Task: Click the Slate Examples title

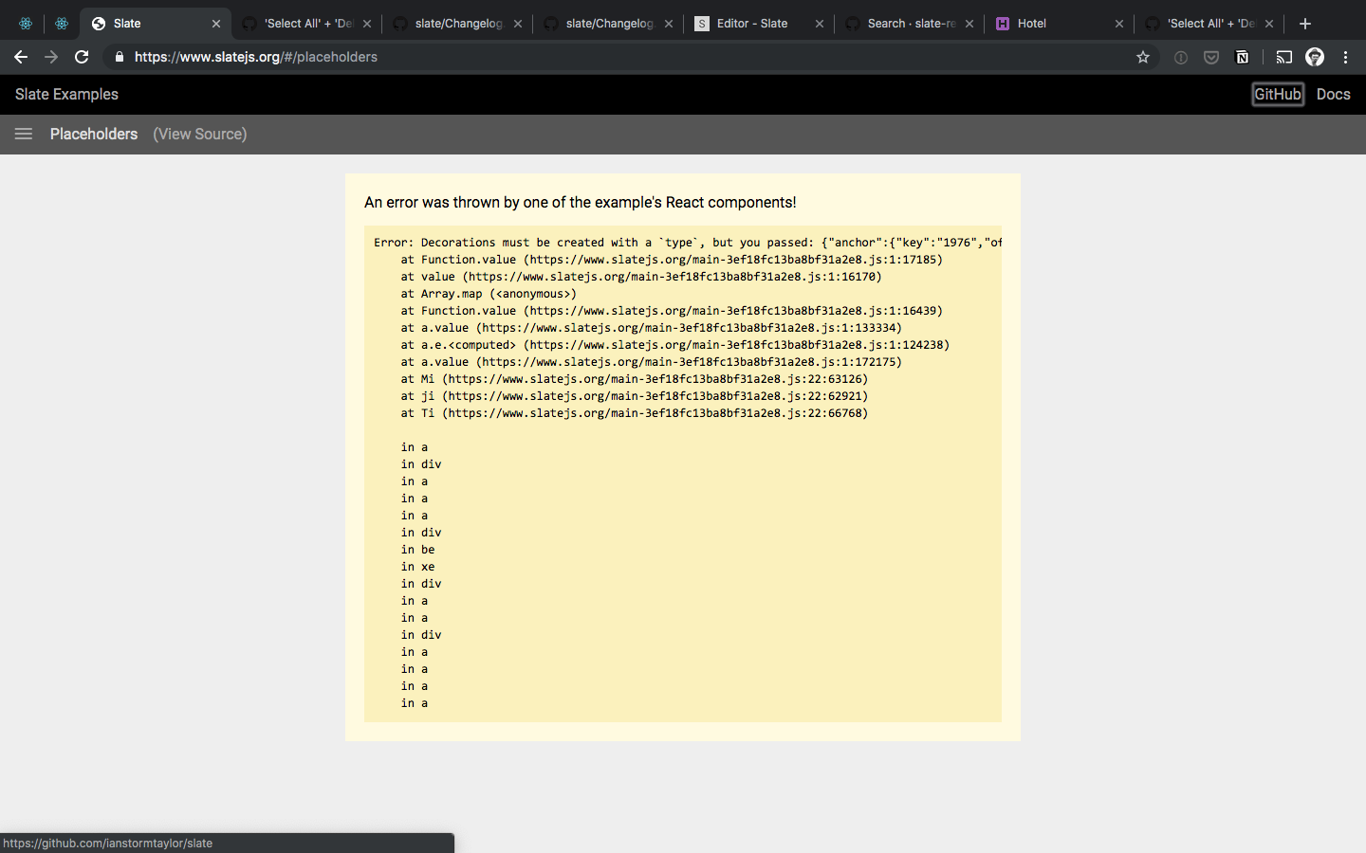Action: coord(66,94)
